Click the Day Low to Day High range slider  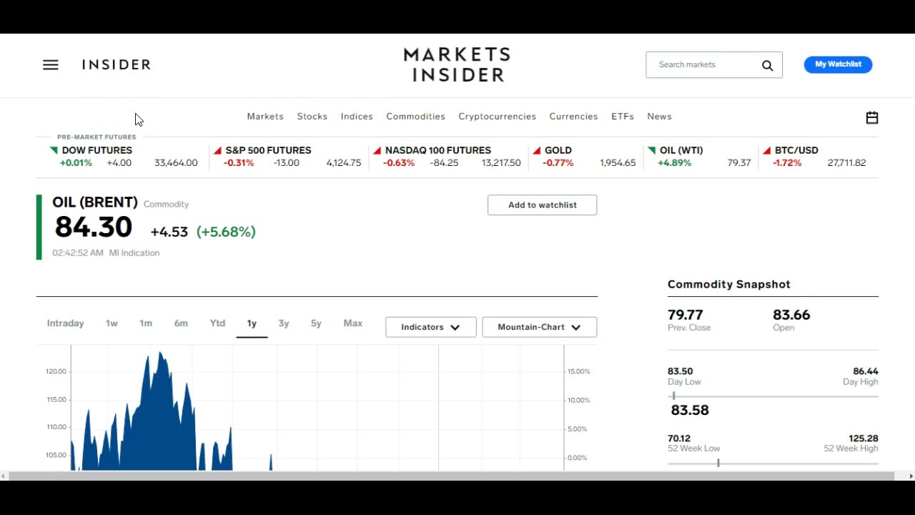click(773, 396)
